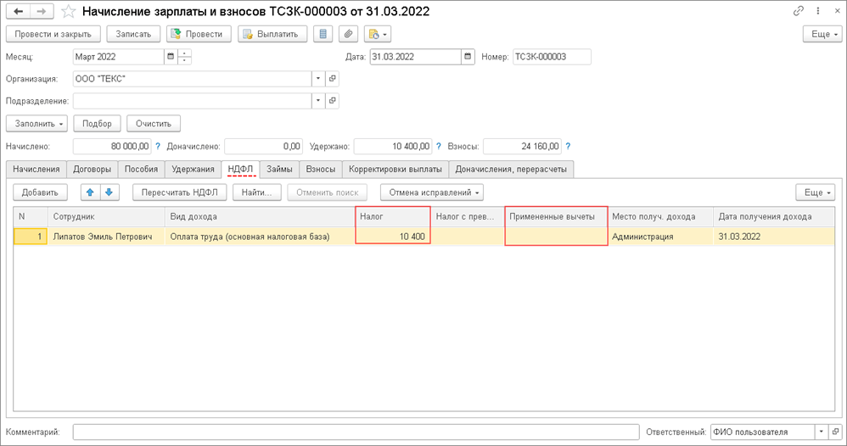Open the Отмена исправлений dropdown
The image size is (847, 446).
pos(432,192)
